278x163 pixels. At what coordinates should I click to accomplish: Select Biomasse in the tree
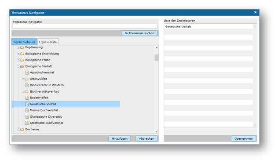[32, 129]
